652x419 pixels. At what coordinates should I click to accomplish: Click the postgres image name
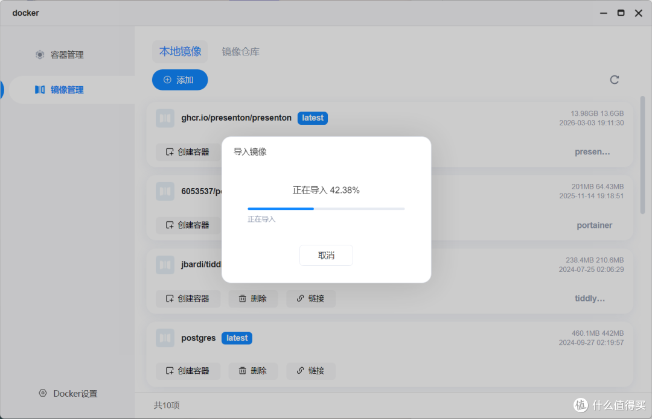(x=199, y=338)
